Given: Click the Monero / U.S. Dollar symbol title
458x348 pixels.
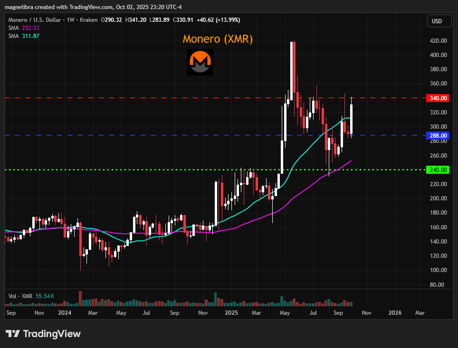Looking at the screenshot, I should 35,20.
